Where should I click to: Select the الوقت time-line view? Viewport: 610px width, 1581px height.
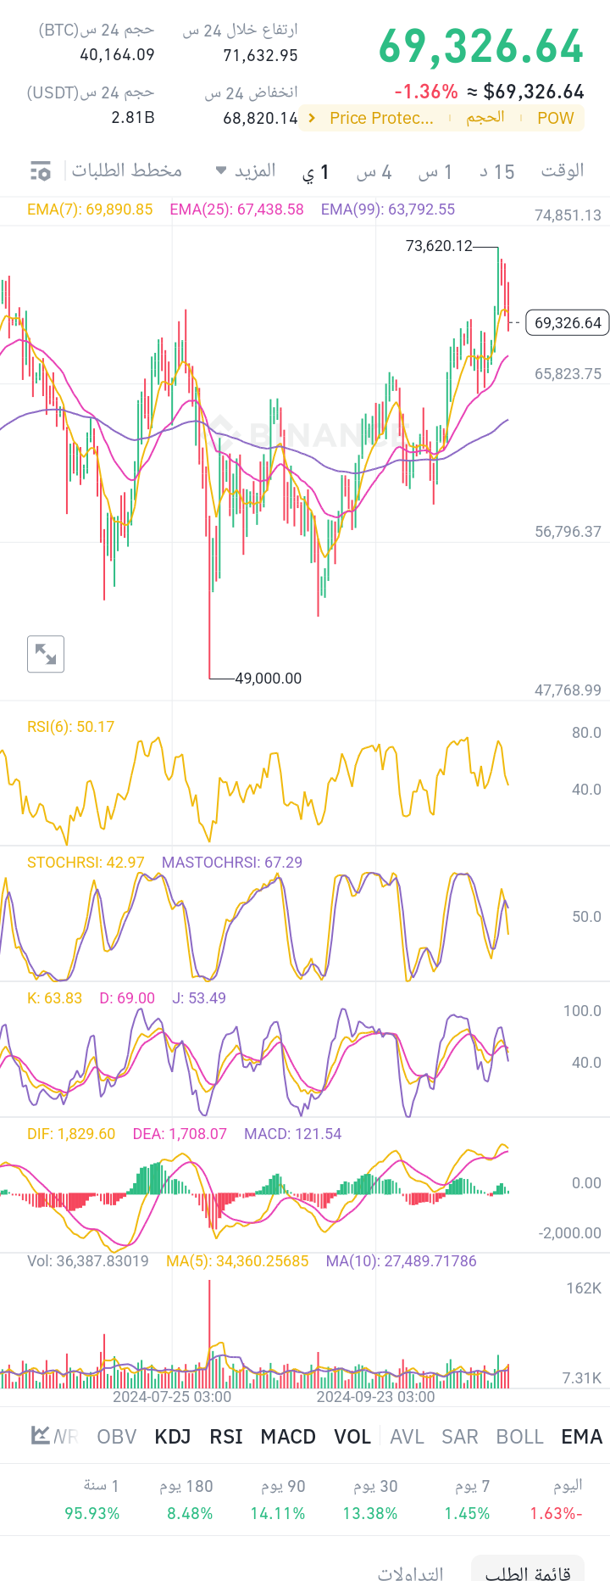click(x=563, y=170)
